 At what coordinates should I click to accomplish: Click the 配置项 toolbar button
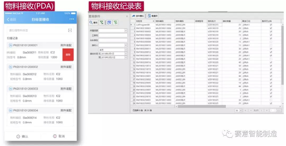click(153, 16)
